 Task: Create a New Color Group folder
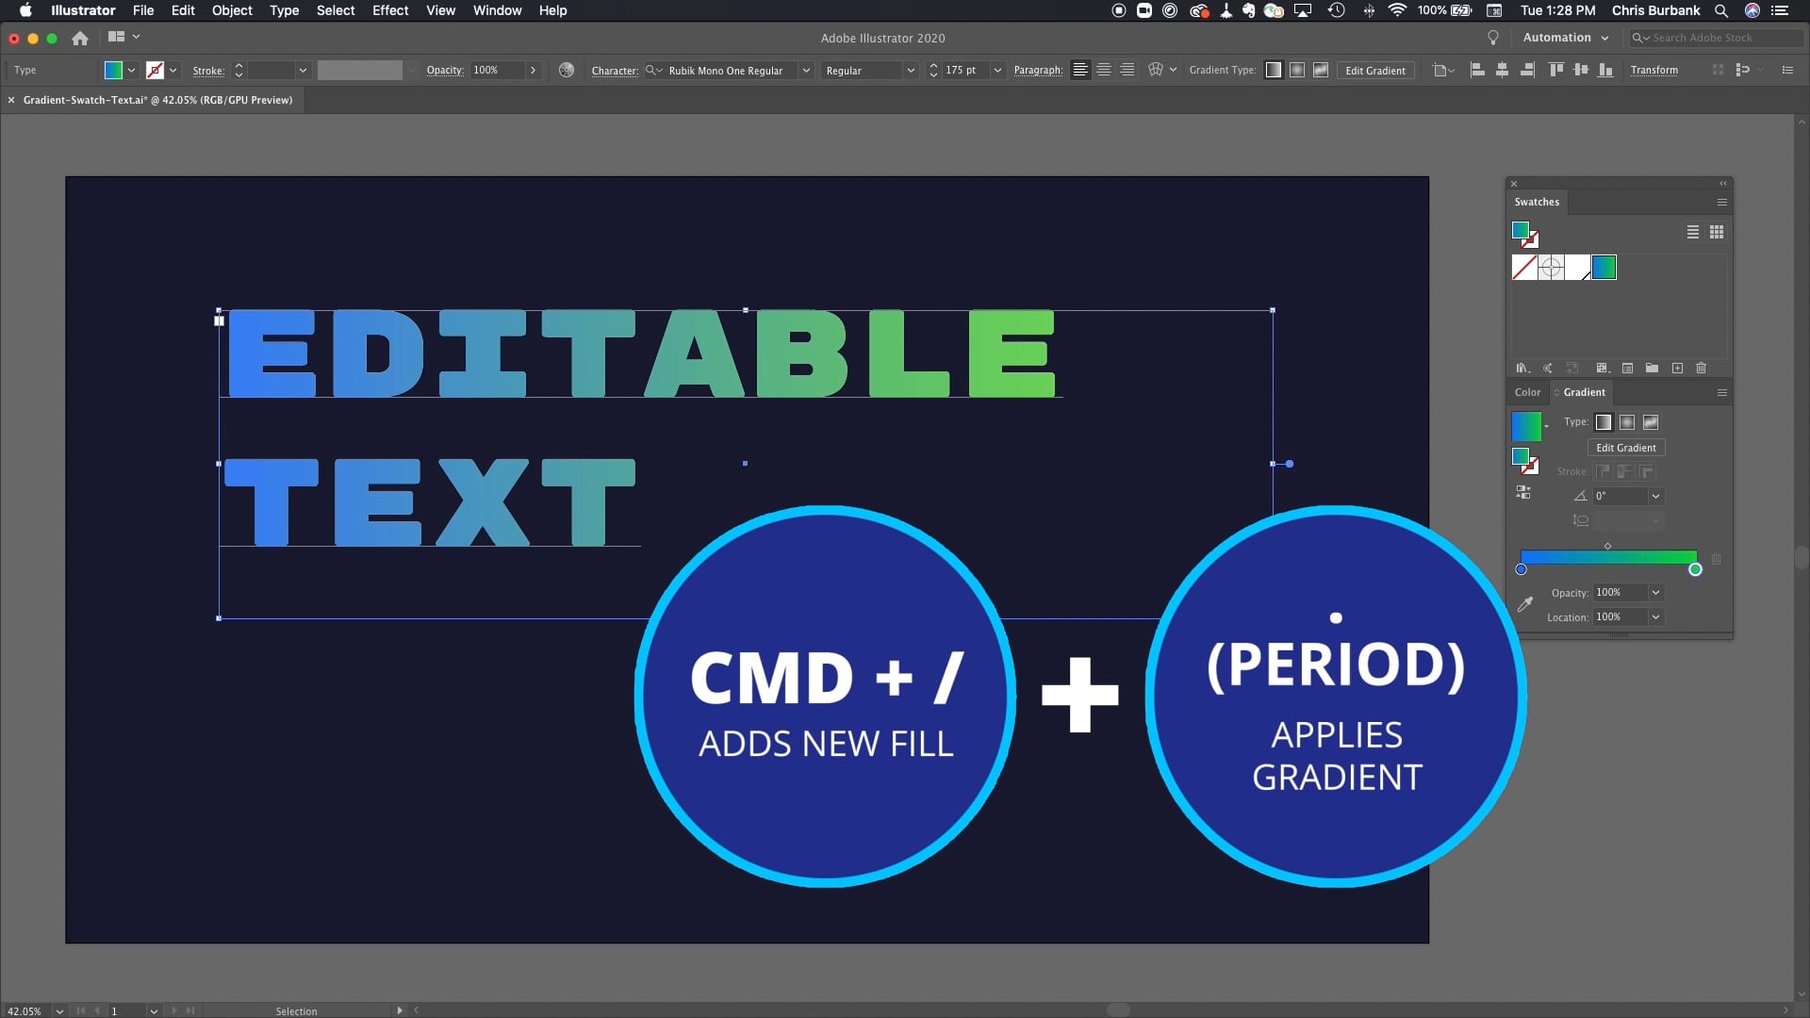pyautogui.click(x=1652, y=369)
